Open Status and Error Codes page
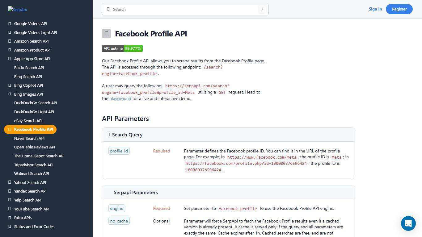 [x=34, y=227]
